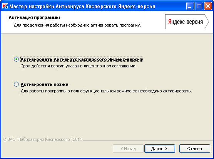Click the bold label Активировать Антивирус Касперского Яндекс-версия
214x159 pixels.
[x=82, y=59]
